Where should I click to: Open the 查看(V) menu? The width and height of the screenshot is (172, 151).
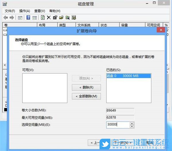tap(40, 11)
